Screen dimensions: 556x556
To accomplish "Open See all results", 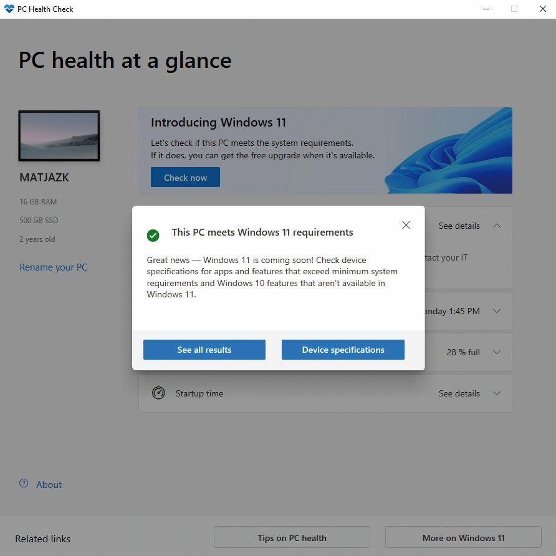I will pyautogui.click(x=204, y=350).
